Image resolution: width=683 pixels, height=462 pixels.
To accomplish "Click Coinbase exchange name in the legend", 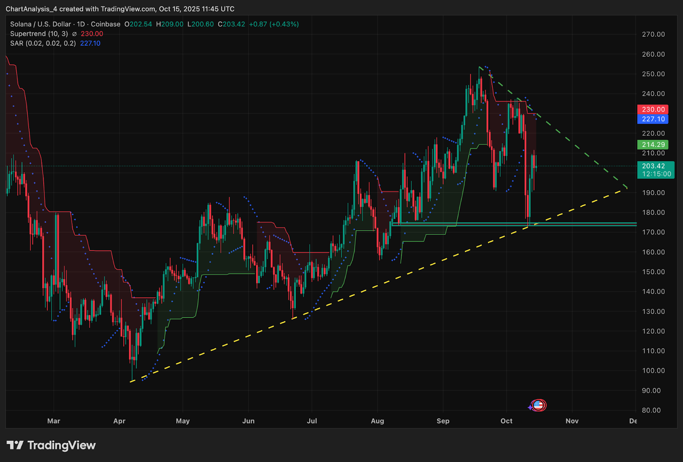I will 105,24.
